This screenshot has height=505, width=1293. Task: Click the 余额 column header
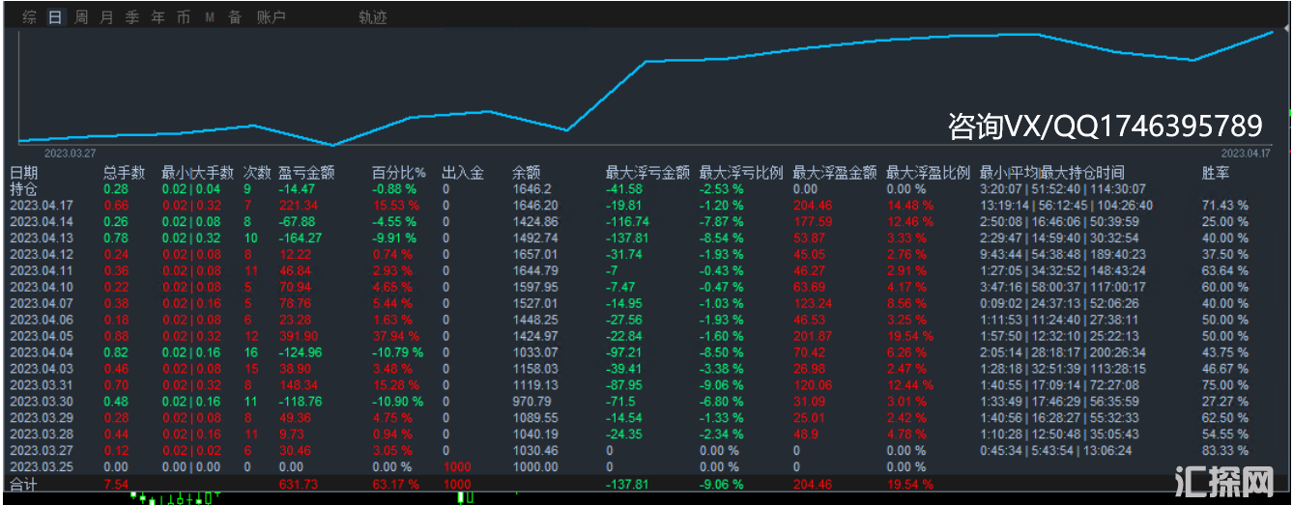pos(527,173)
